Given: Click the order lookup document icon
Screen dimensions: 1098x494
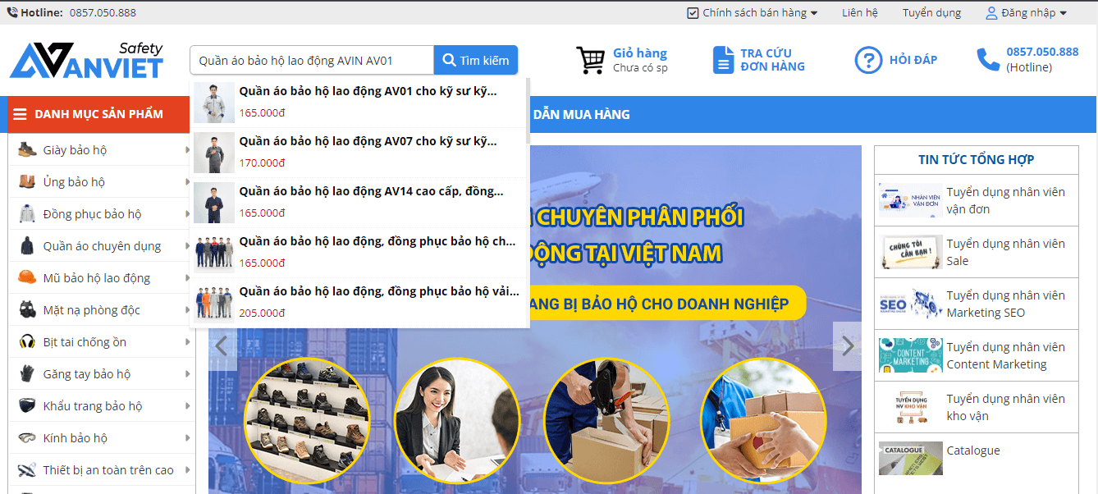Looking at the screenshot, I should (723, 60).
